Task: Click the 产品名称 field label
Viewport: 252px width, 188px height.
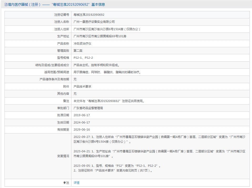Action: pos(63,44)
